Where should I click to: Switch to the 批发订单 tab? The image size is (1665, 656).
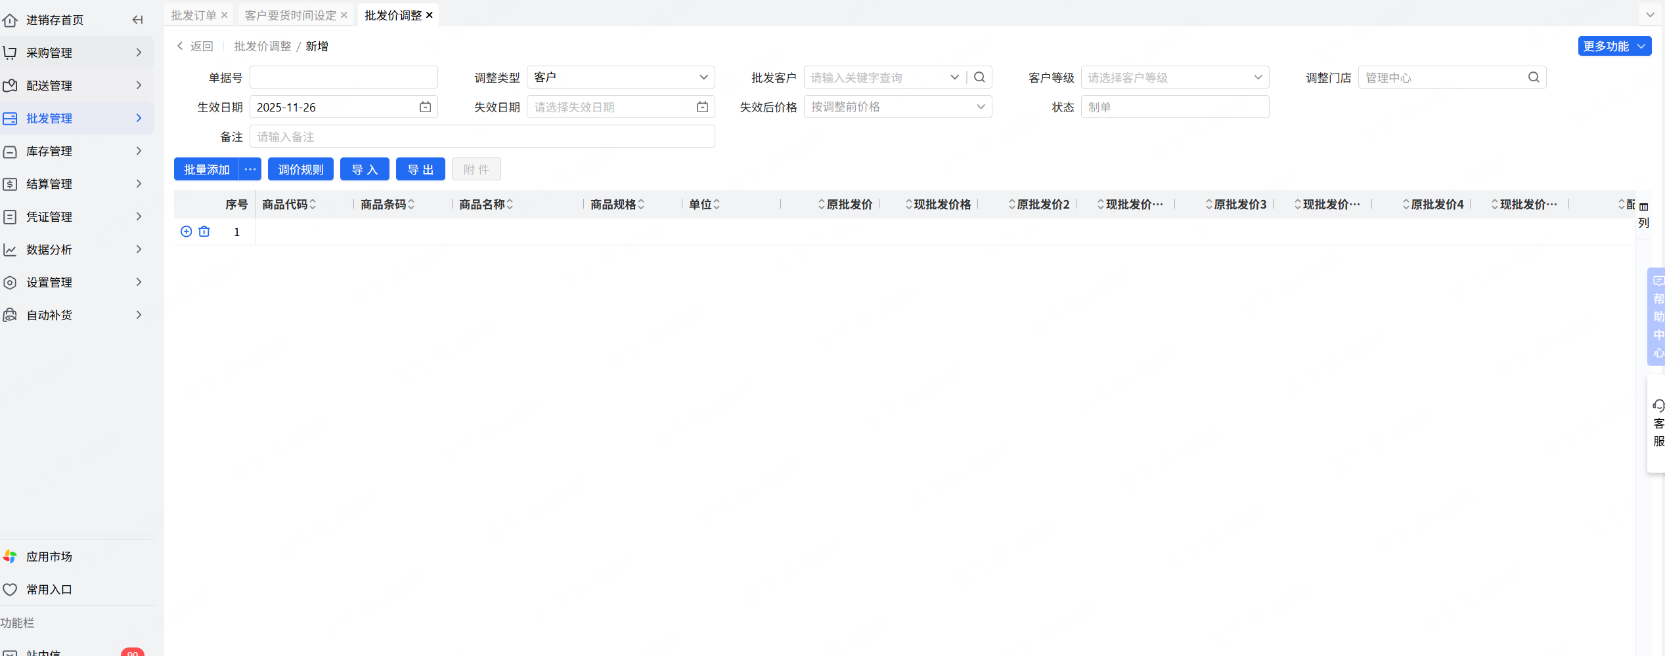[x=194, y=15]
